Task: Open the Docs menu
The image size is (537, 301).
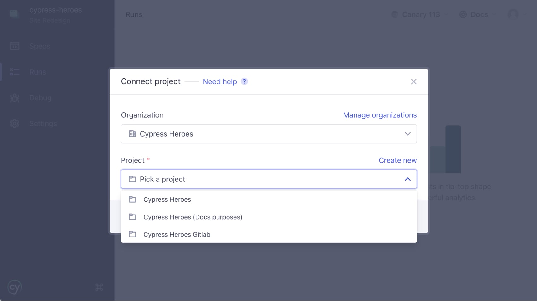Action: (x=478, y=14)
